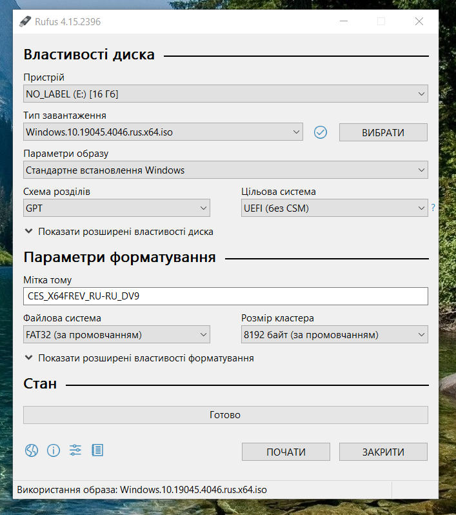Click the checksum checkmark icon next to ISO

point(321,132)
